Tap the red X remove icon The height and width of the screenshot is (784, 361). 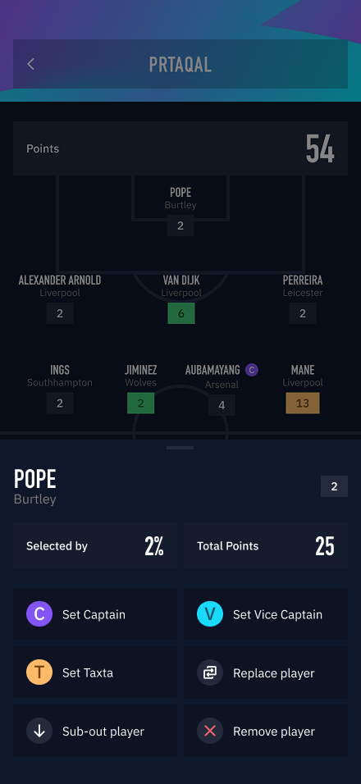[210, 731]
